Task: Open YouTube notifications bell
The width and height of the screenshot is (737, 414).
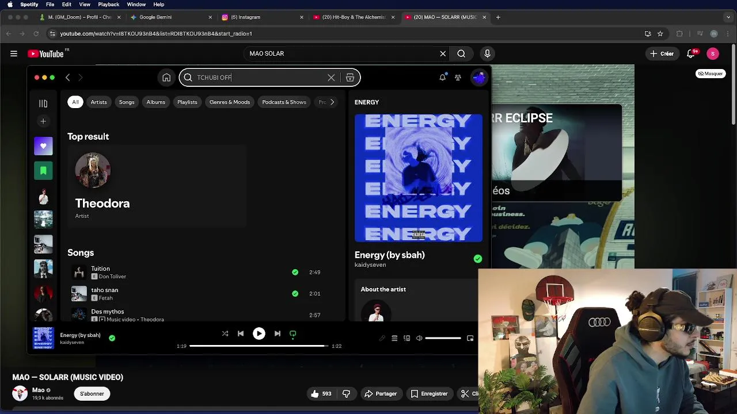Action: click(691, 53)
